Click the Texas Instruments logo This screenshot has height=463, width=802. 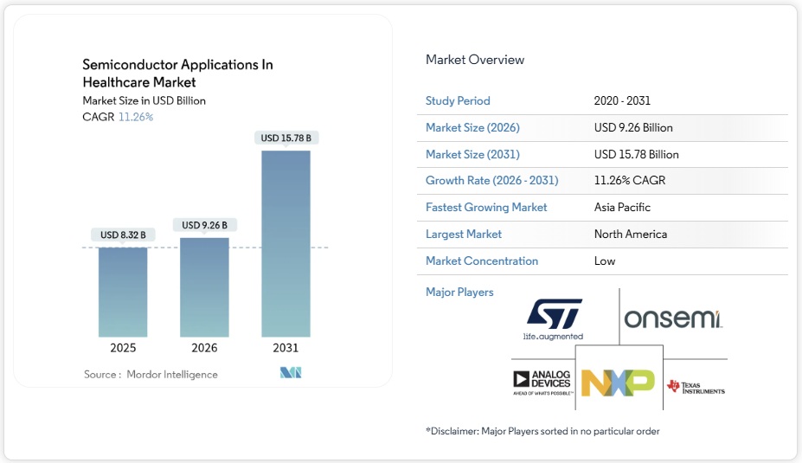pos(696,386)
